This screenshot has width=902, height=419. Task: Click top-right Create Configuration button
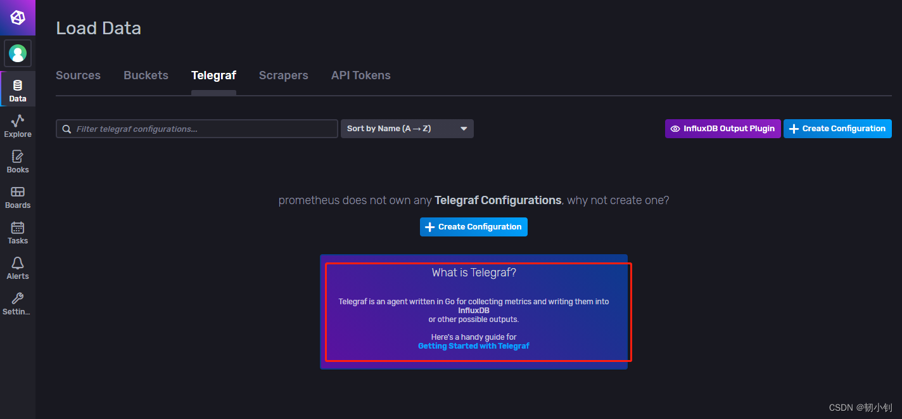tap(837, 129)
